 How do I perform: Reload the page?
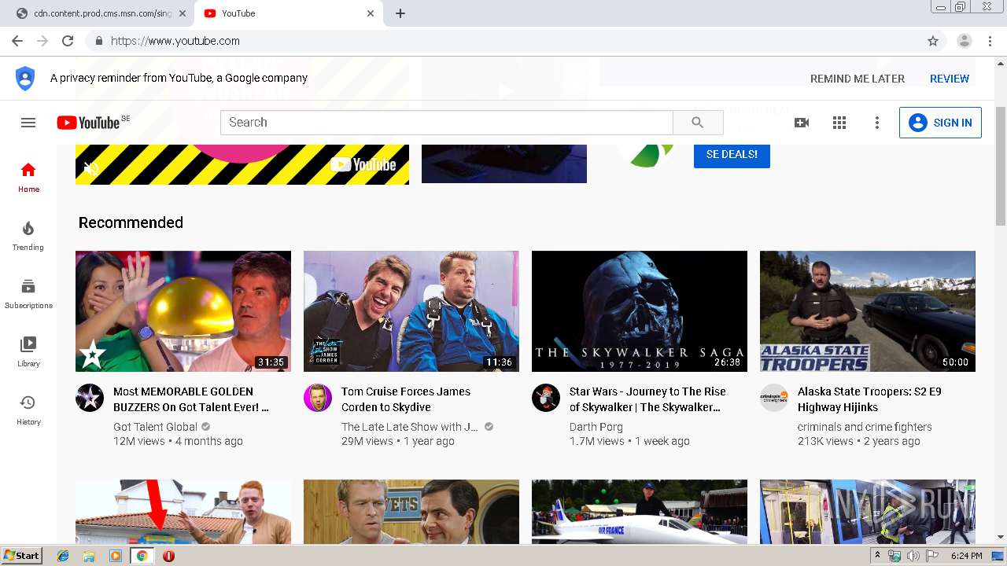pyautogui.click(x=68, y=41)
